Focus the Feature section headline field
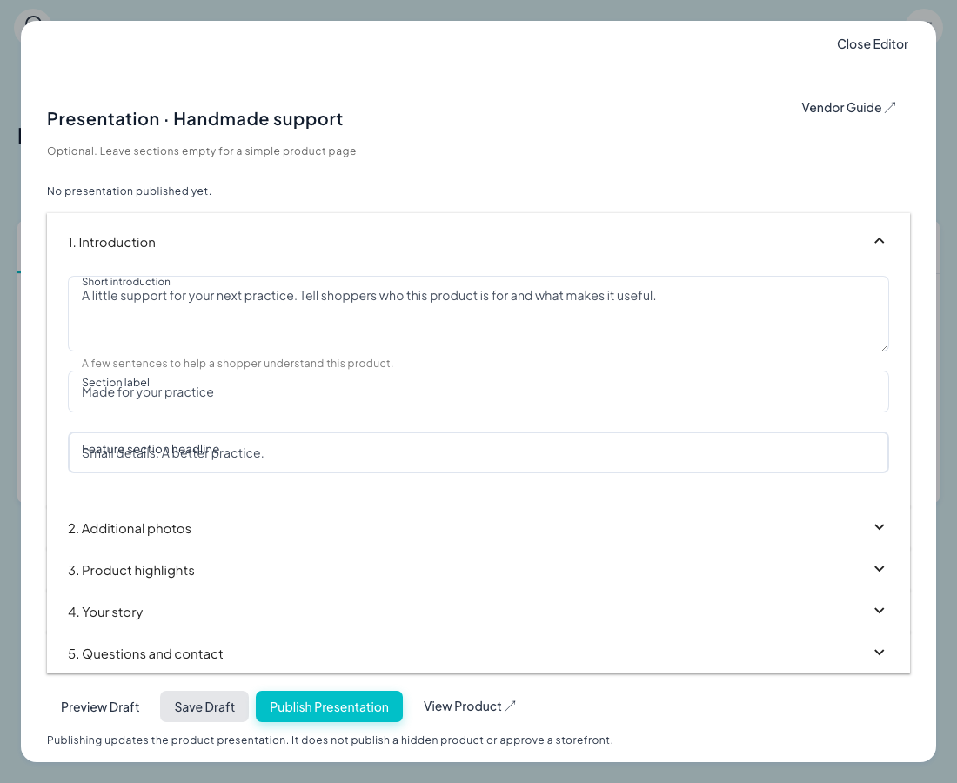Viewport: 957px width, 783px height. click(x=478, y=452)
